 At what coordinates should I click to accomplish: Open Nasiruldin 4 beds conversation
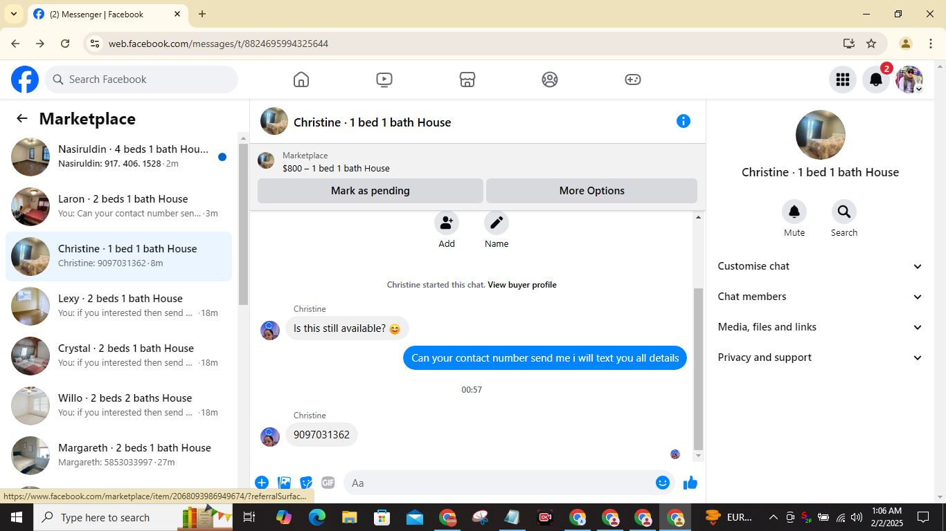click(x=119, y=157)
